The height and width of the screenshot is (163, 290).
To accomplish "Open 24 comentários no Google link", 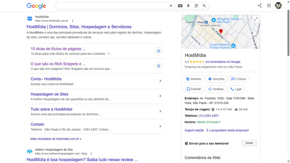I will coord(223,62).
